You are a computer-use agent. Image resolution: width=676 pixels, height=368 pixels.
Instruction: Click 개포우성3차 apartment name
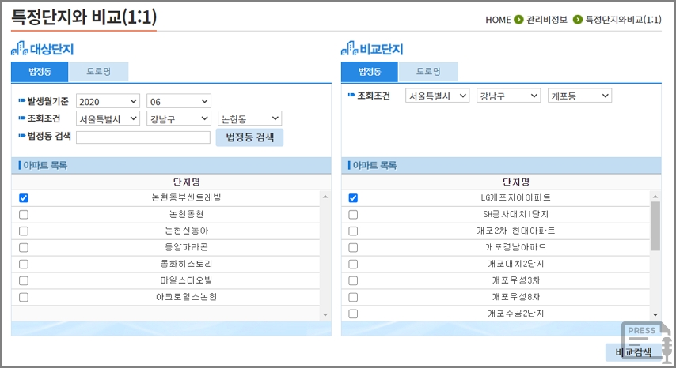point(515,280)
